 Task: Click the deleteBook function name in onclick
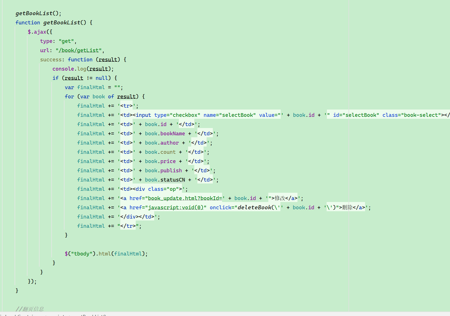coord(254,207)
